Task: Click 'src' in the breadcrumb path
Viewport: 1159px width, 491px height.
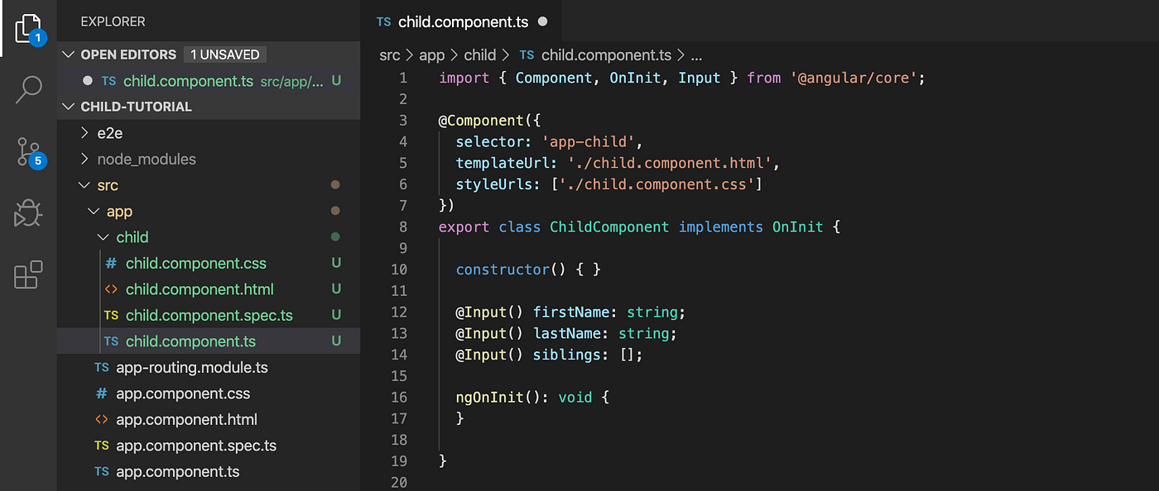Action: [x=389, y=55]
